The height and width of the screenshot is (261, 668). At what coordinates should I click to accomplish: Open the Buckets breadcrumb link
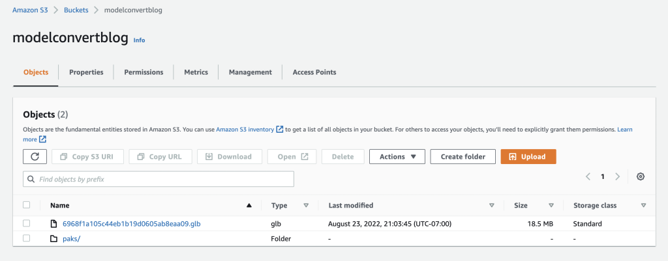(x=76, y=10)
